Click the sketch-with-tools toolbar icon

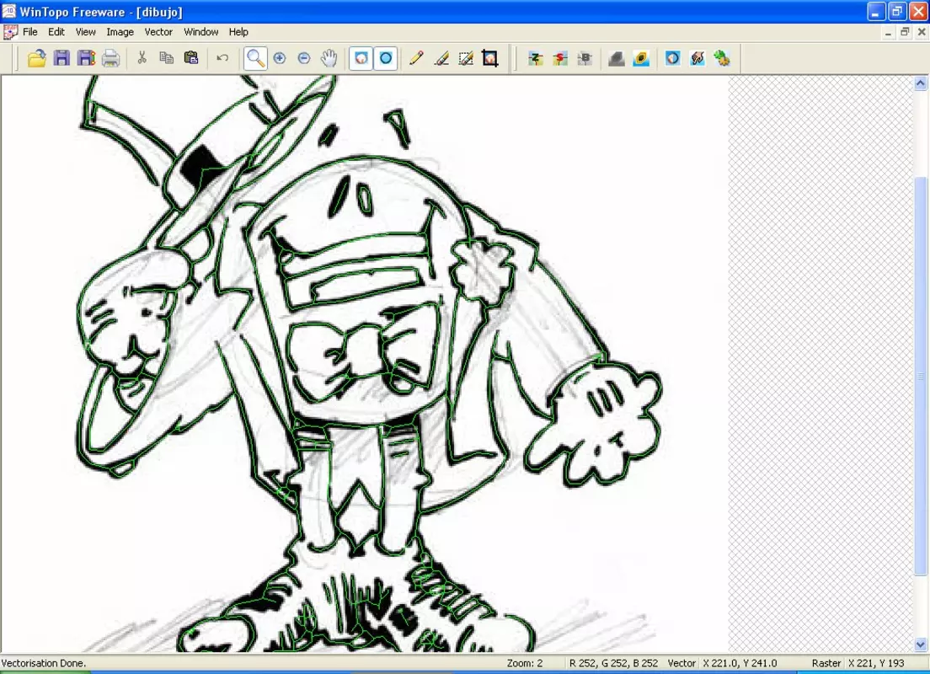pos(697,58)
